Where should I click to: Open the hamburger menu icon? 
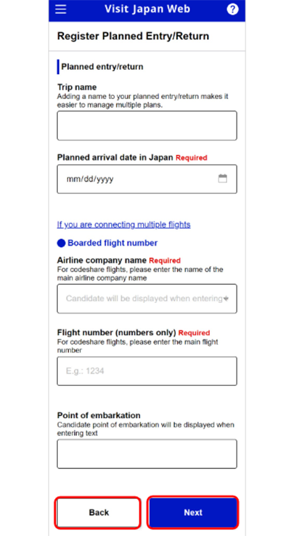pyautogui.click(x=61, y=10)
